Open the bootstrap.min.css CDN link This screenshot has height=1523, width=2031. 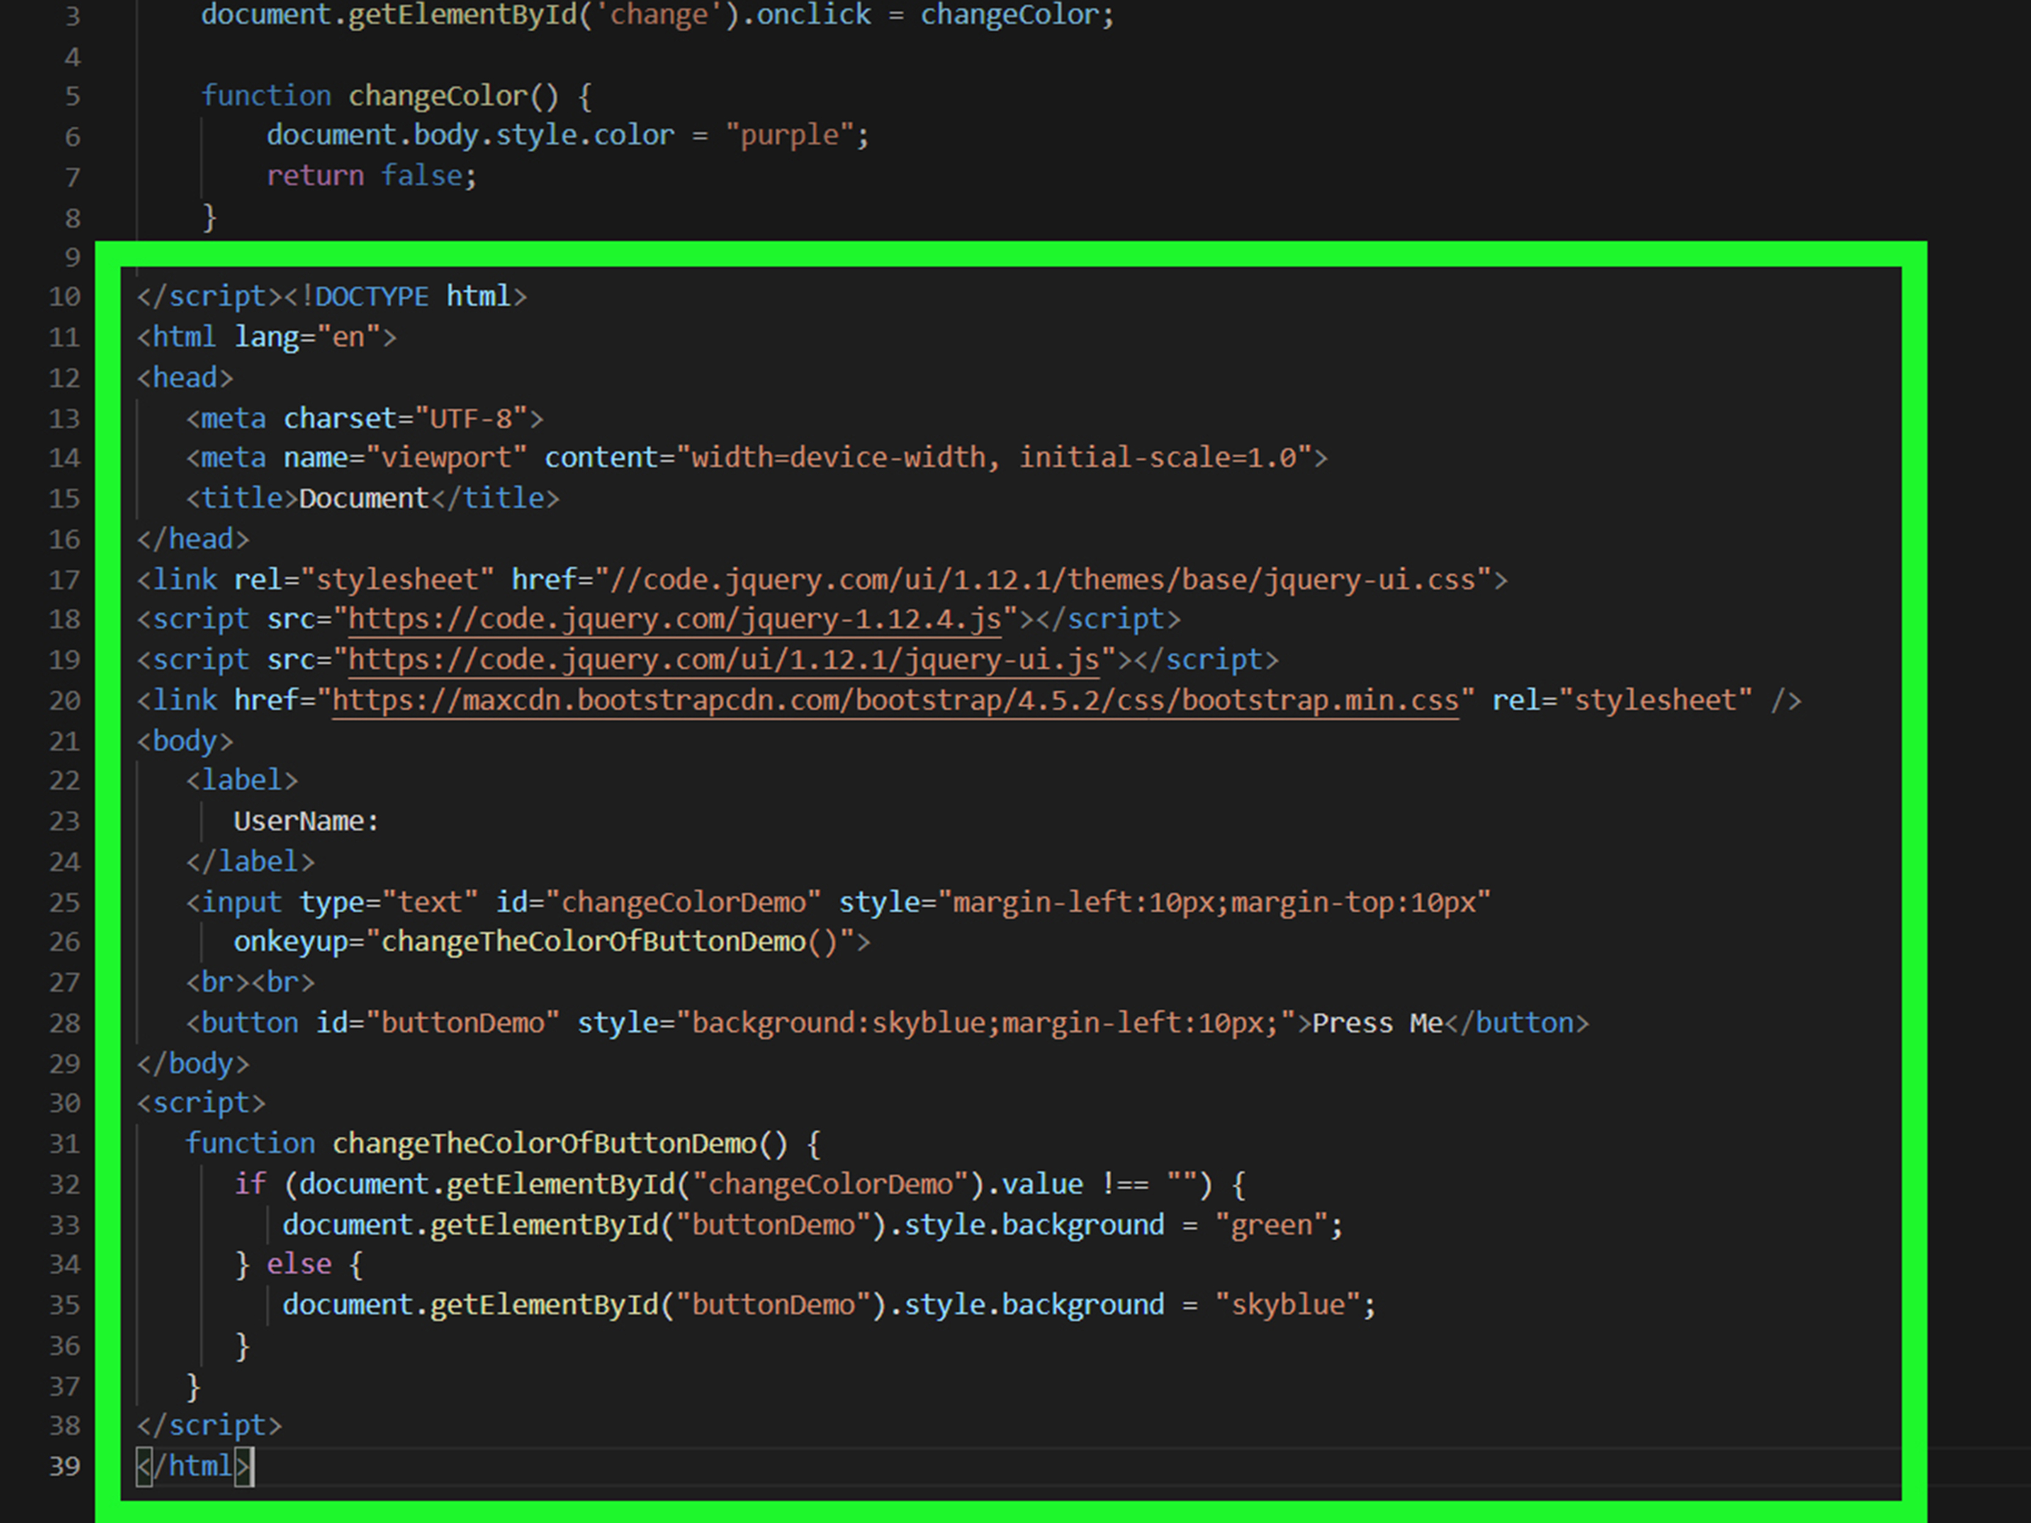tap(895, 700)
